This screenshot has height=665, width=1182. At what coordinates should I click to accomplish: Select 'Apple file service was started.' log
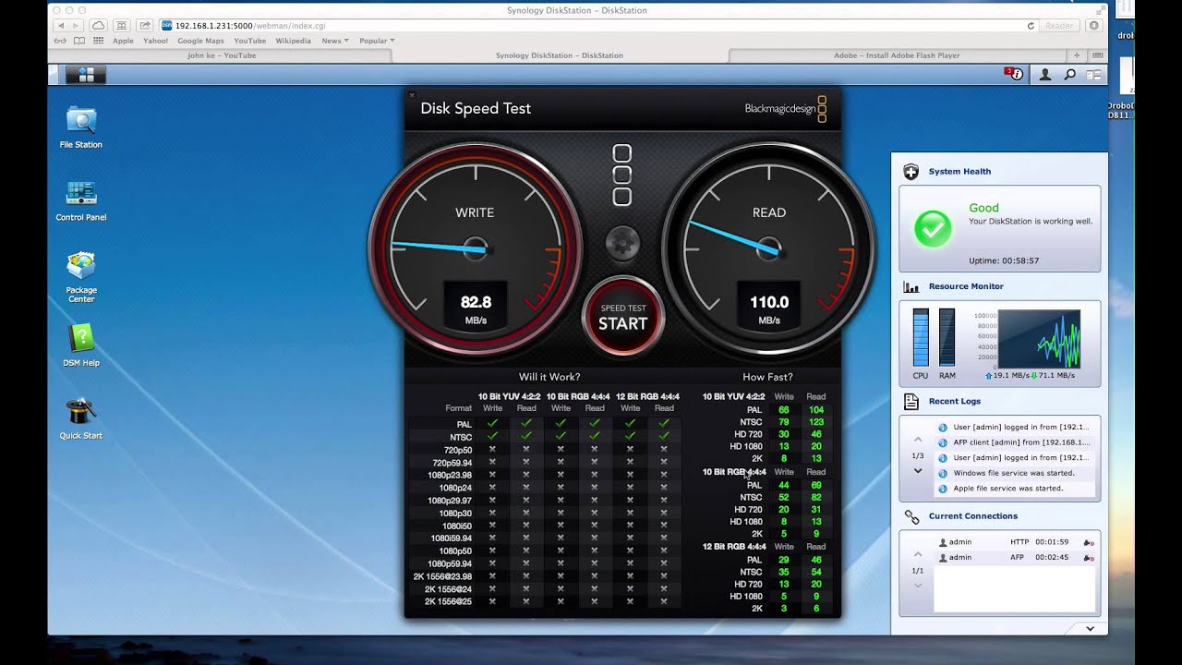coord(1013,488)
